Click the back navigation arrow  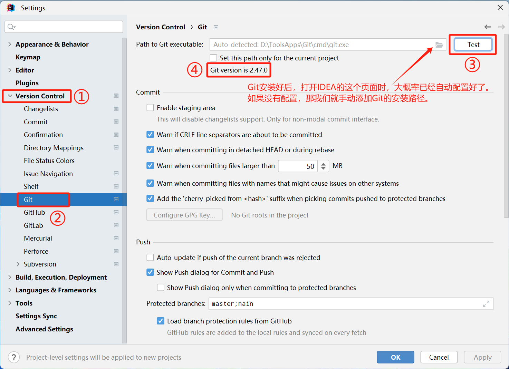click(x=488, y=27)
